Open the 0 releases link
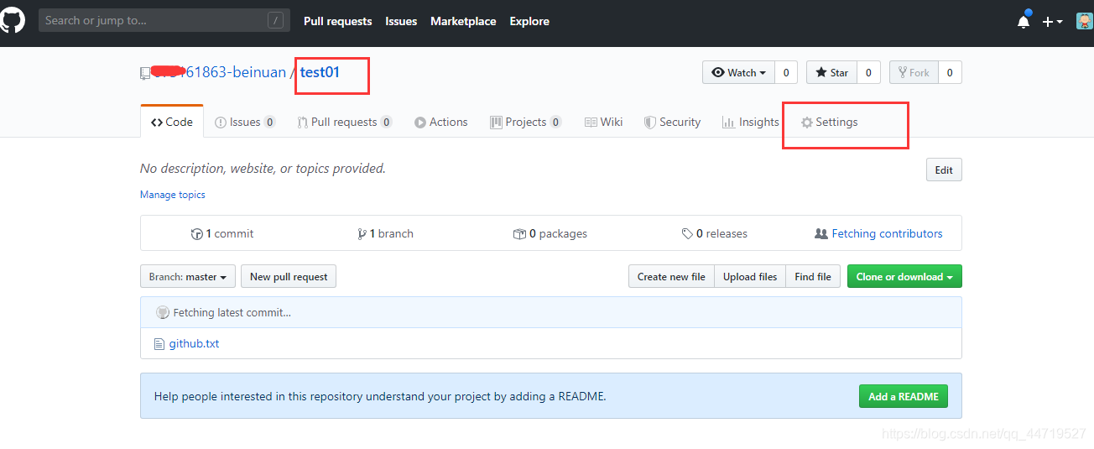1094x449 pixels. coord(715,233)
